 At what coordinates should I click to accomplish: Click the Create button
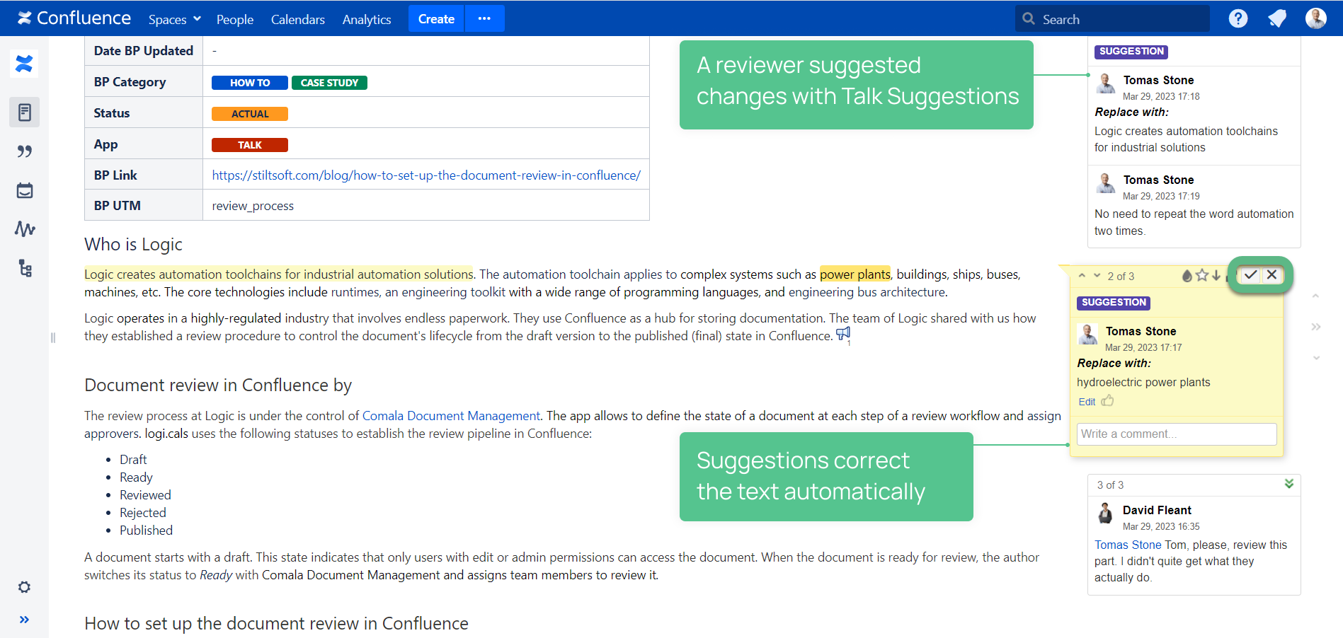(x=436, y=19)
